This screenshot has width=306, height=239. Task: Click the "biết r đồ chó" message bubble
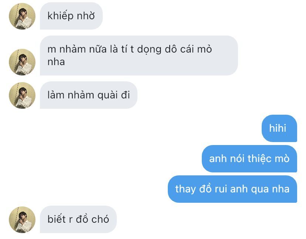(78, 219)
